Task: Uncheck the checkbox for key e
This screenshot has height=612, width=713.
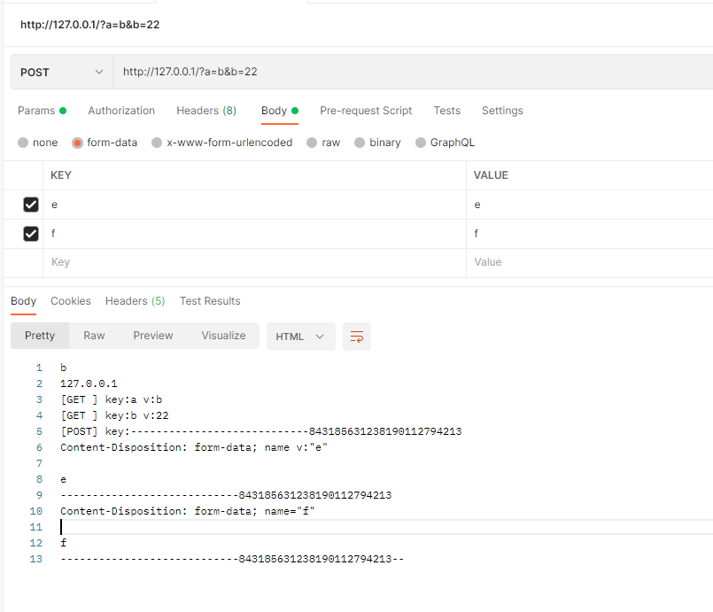Action: [31, 205]
